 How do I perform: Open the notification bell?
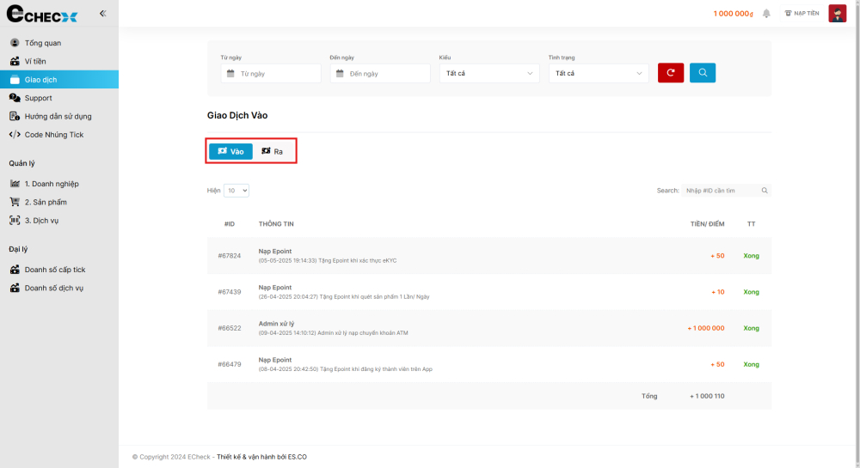pyautogui.click(x=766, y=14)
